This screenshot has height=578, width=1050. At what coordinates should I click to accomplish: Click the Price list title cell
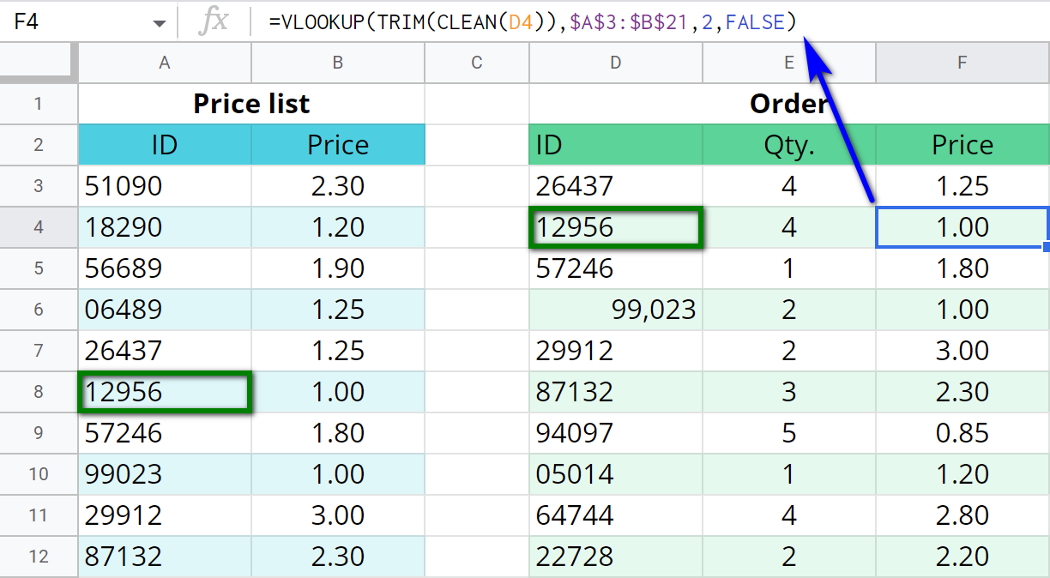pyautogui.click(x=251, y=103)
